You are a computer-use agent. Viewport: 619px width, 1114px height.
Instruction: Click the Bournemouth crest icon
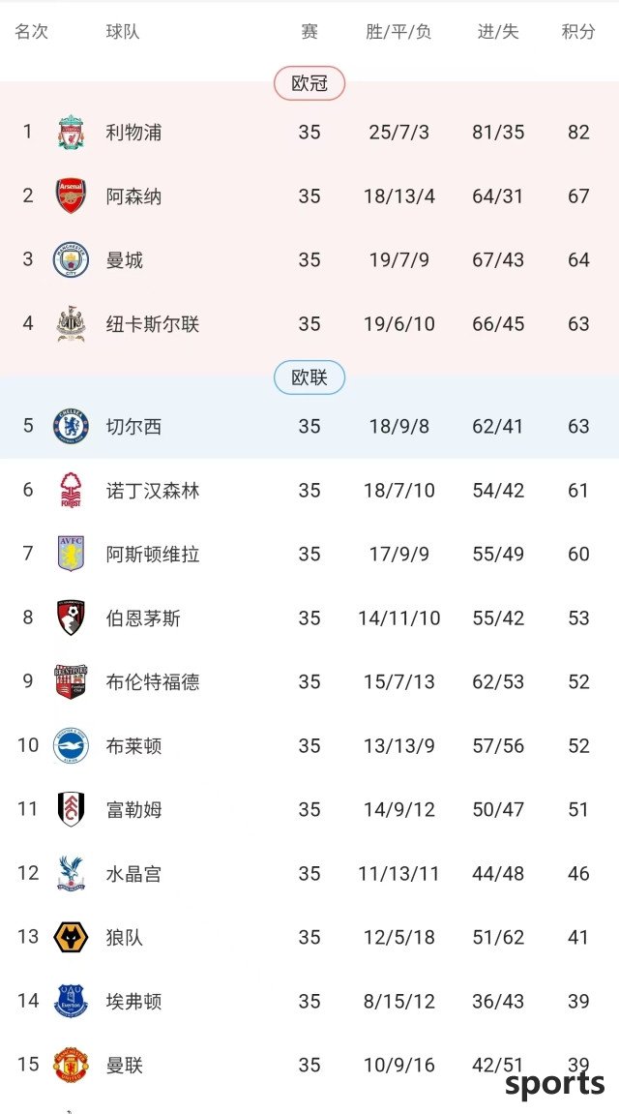[71, 618]
